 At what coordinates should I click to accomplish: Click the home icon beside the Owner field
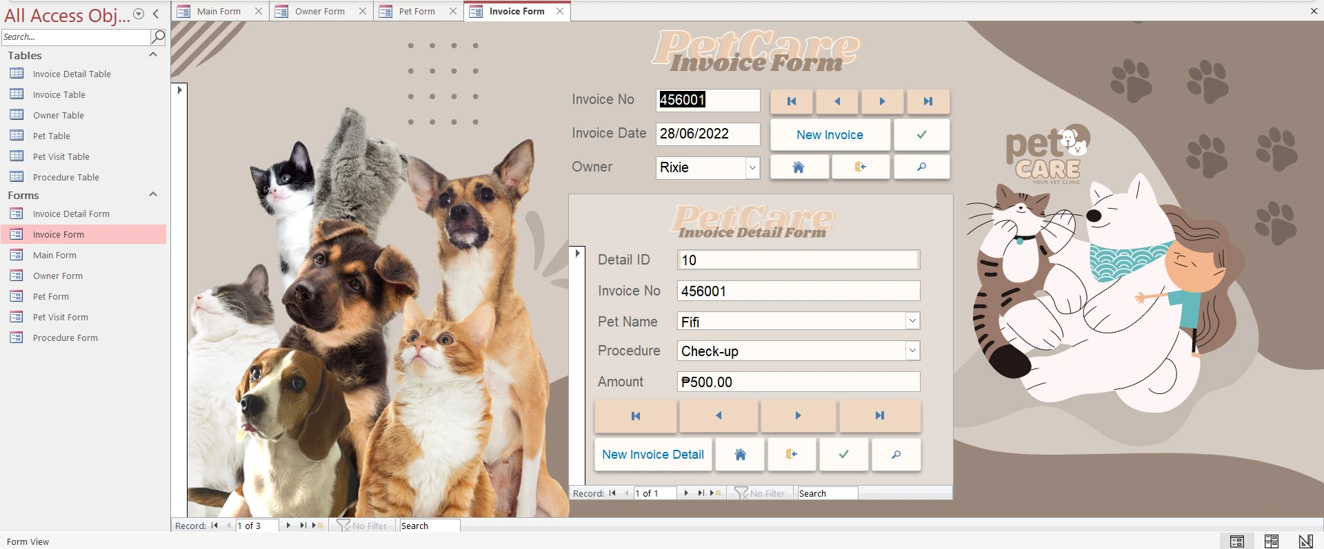799,167
